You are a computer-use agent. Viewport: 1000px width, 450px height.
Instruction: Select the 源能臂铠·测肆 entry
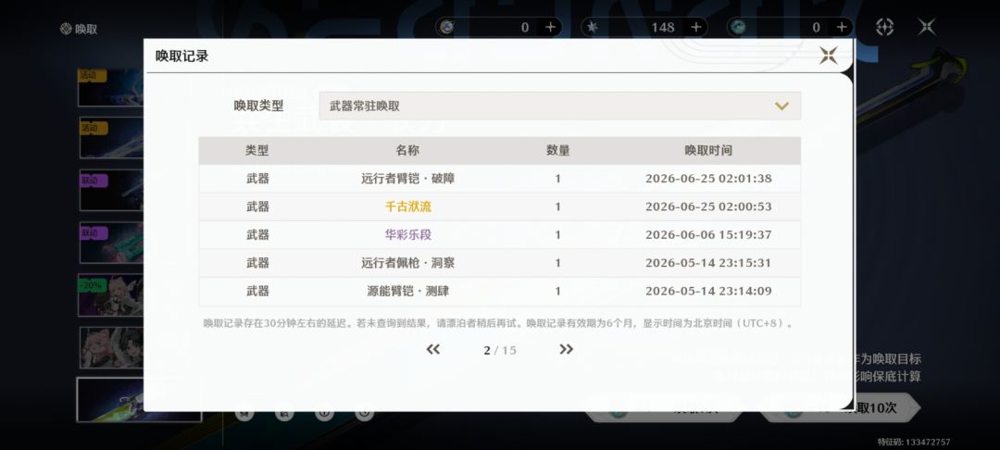pos(408,291)
